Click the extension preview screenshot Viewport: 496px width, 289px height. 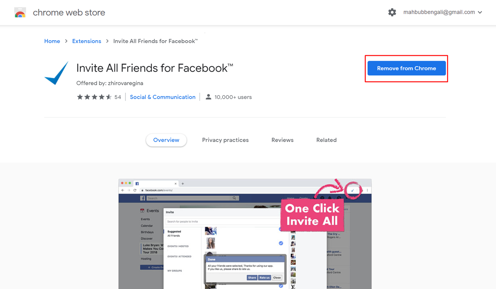point(245,234)
